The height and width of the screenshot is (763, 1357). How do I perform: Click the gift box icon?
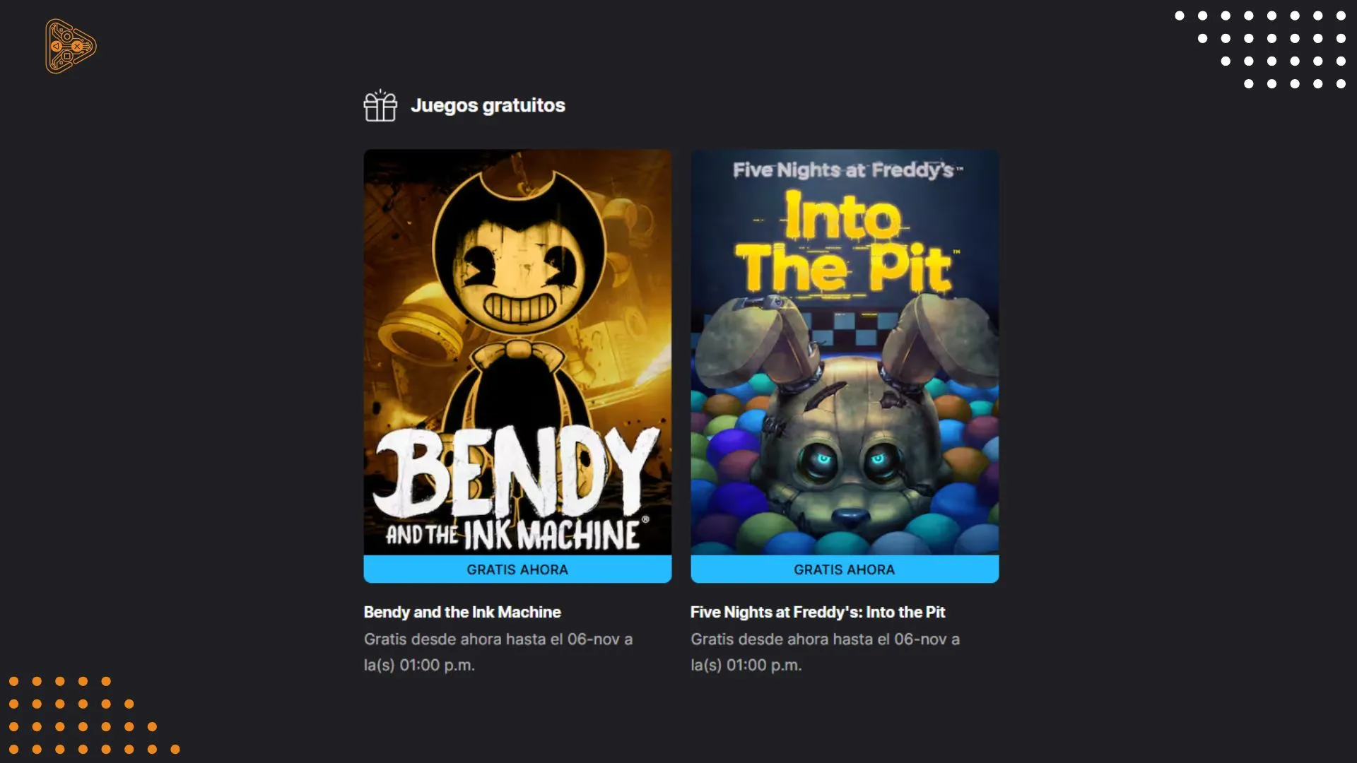[380, 105]
